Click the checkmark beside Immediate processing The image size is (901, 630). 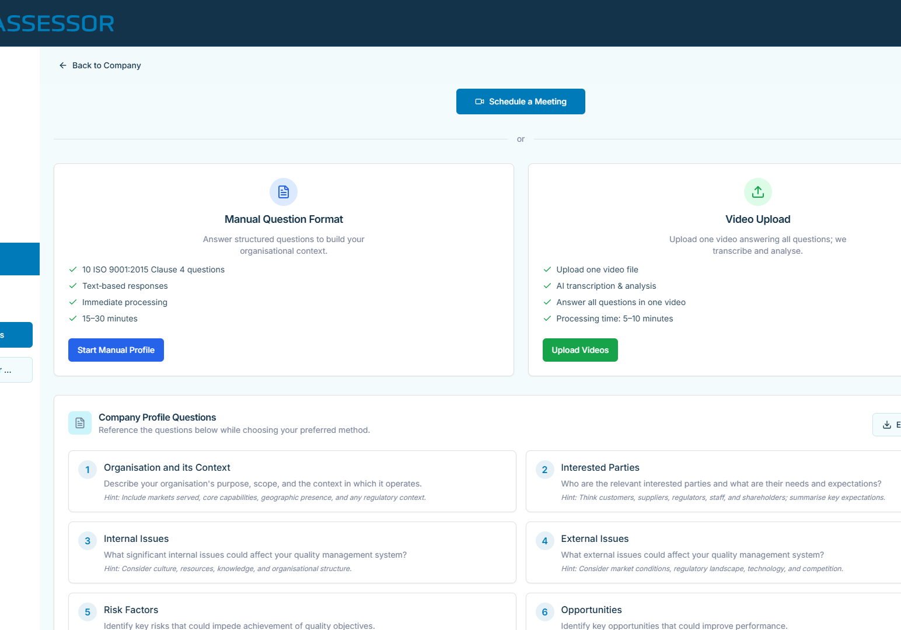tap(73, 302)
